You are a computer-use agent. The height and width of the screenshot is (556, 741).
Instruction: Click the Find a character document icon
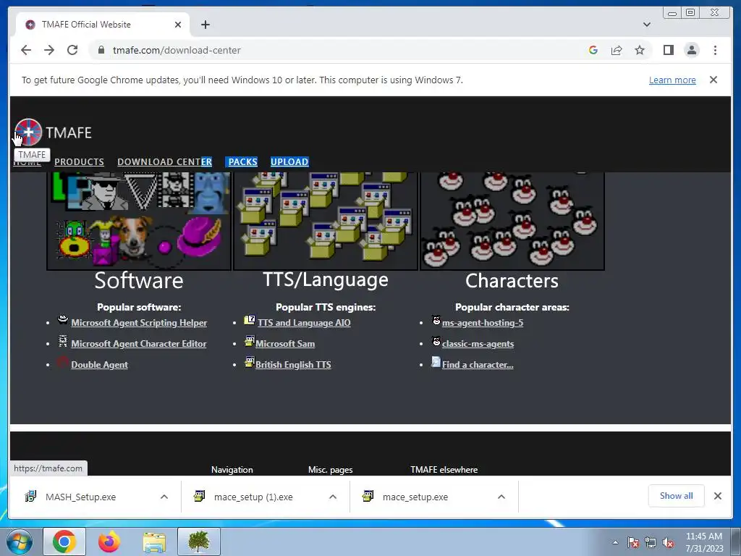point(436,362)
